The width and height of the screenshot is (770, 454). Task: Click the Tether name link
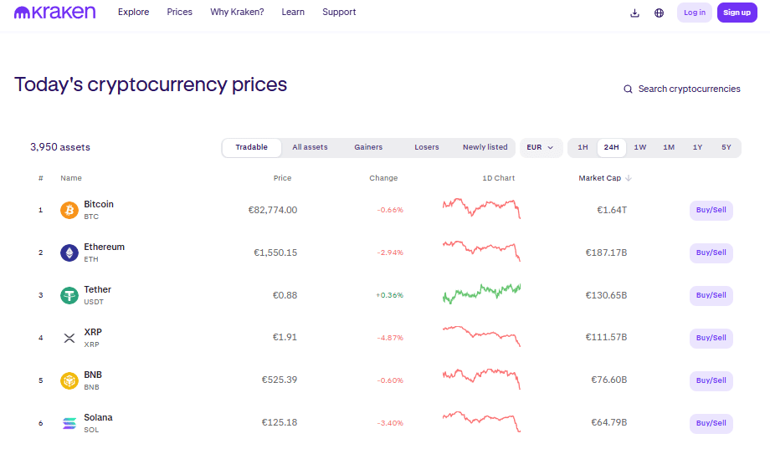pos(98,289)
